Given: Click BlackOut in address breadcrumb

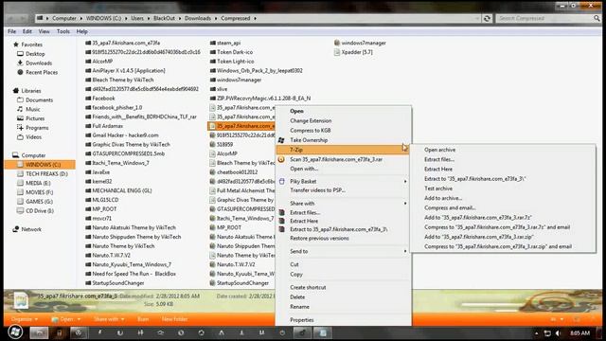Looking at the screenshot, I should click(x=164, y=18).
